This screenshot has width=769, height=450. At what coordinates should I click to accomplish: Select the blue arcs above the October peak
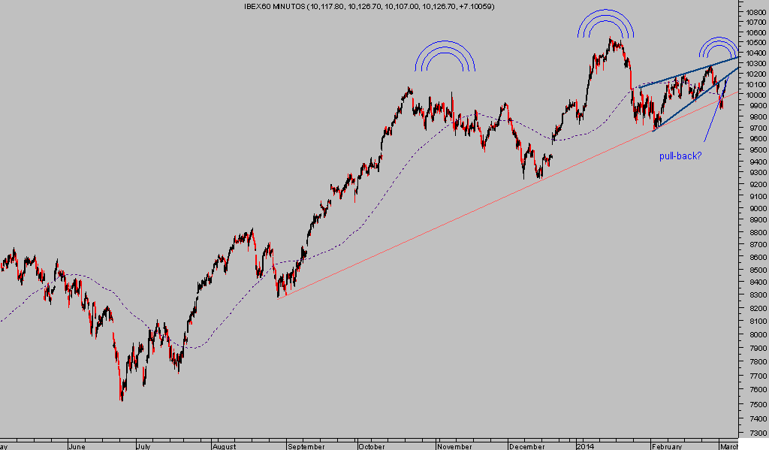pos(445,56)
